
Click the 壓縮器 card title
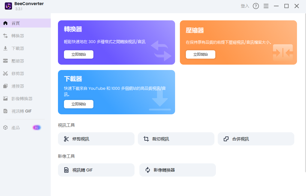tap(195, 30)
